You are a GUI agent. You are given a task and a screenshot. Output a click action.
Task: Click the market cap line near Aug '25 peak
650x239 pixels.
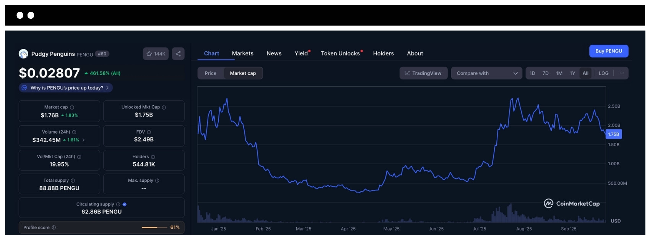(518, 99)
